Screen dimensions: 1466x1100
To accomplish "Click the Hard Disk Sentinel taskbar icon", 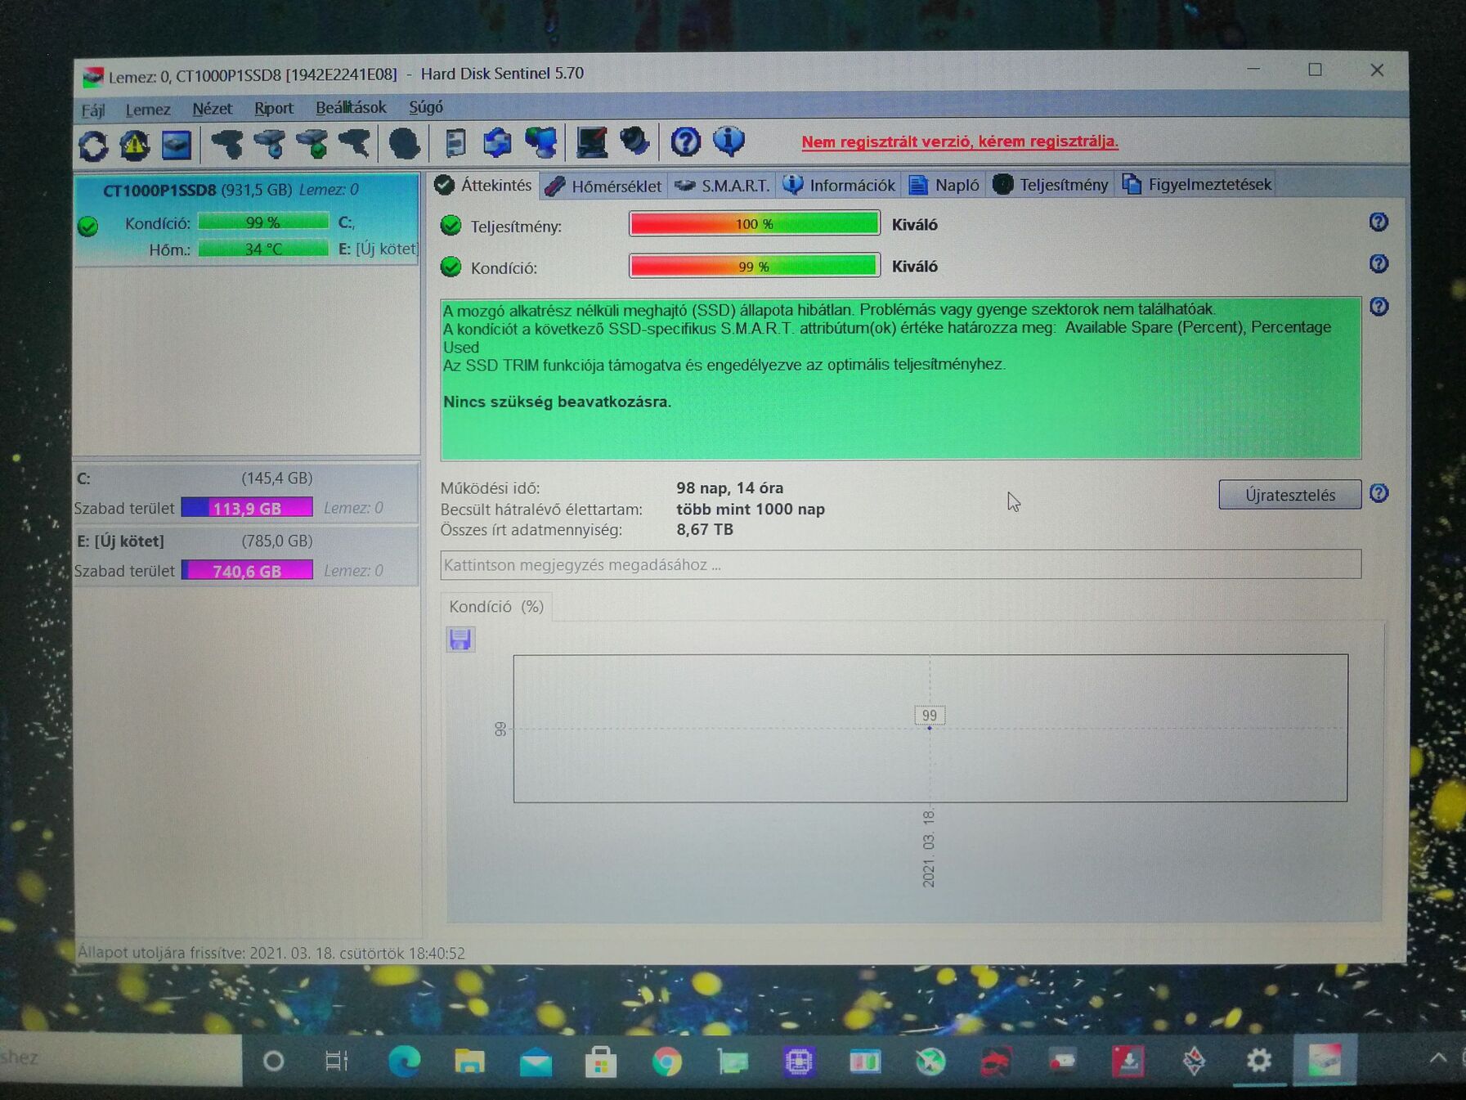I will (x=1325, y=1060).
